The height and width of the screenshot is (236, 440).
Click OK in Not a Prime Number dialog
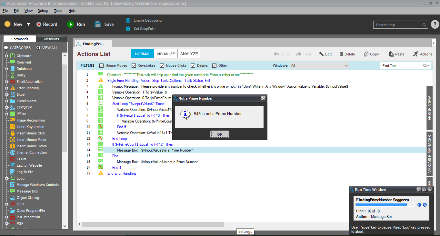tap(220, 134)
